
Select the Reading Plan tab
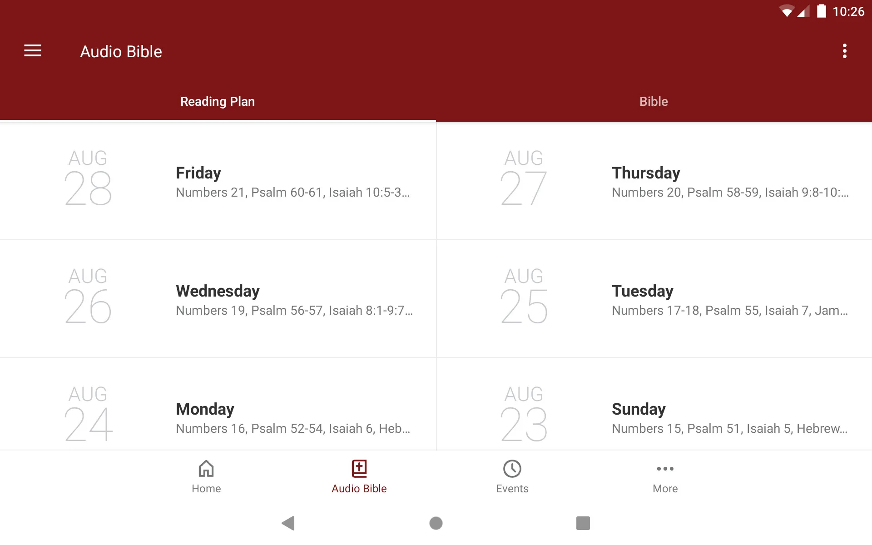218,101
